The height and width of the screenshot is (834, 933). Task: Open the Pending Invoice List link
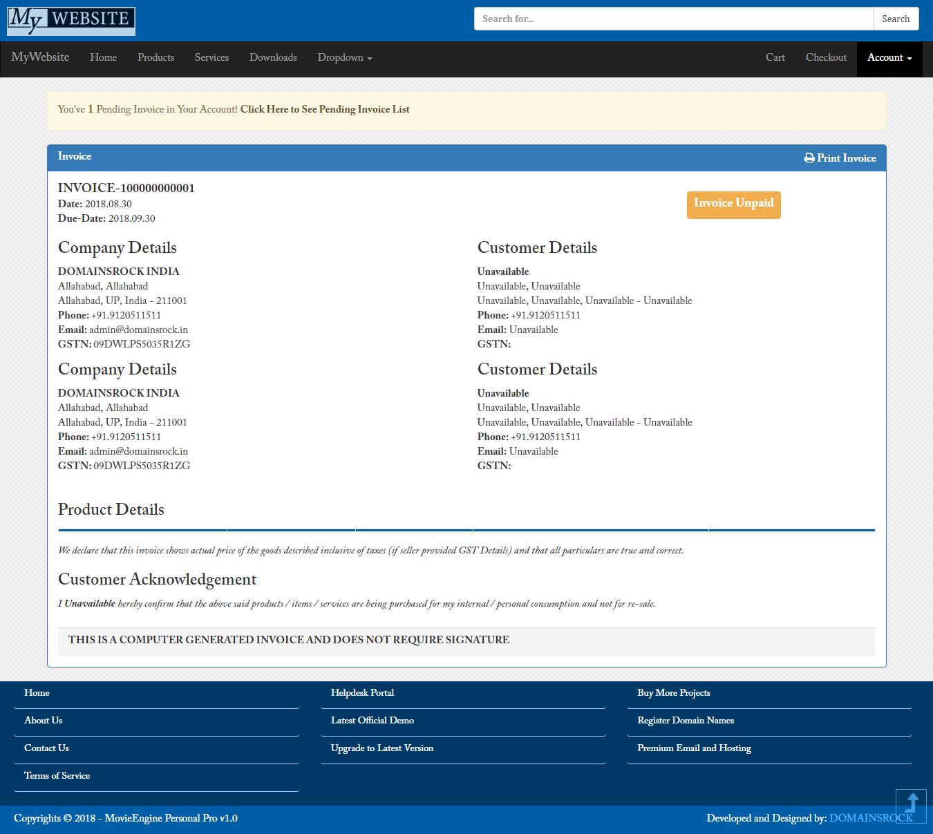(325, 109)
